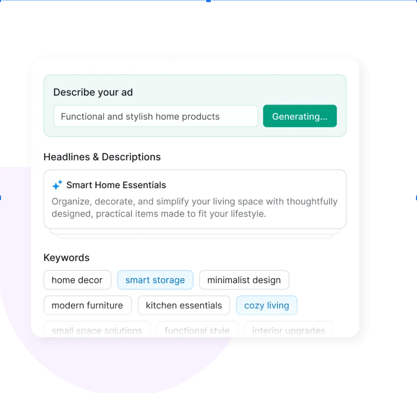
Task: Click the generated description text starting with Organize
Action: pyautogui.click(x=194, y=208)
